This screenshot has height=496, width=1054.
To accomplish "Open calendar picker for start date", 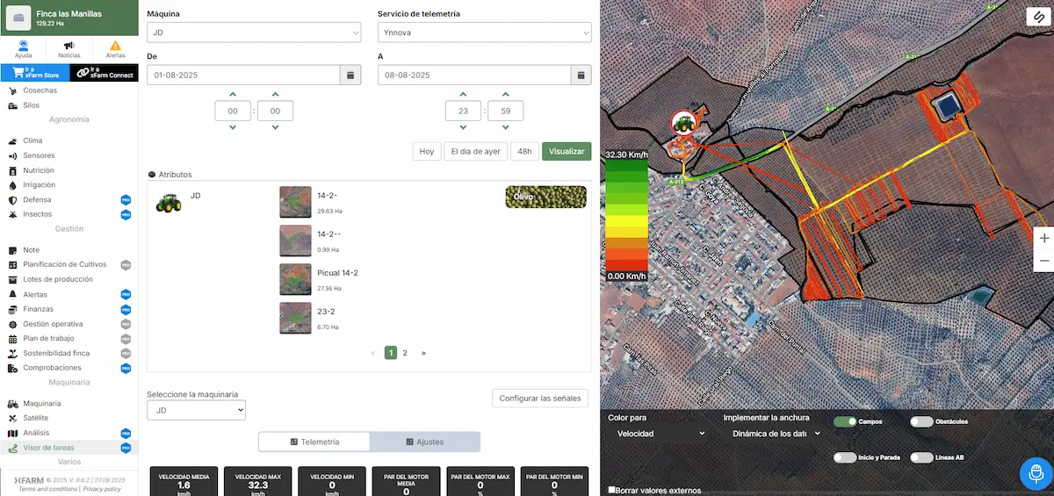I will (350, 75).
